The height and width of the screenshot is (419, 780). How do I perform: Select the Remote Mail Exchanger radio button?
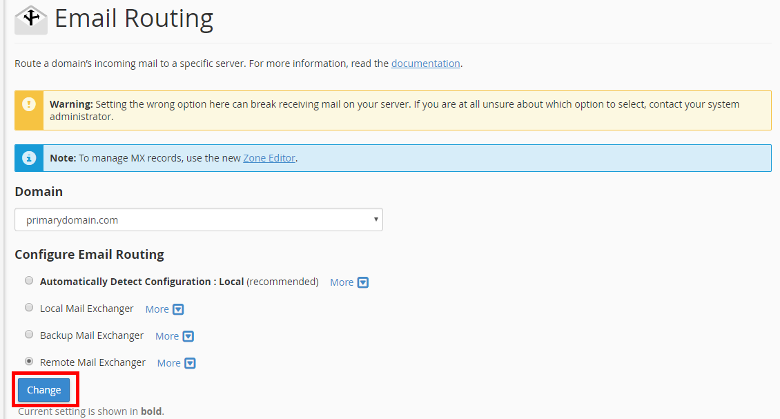coord(29,362)
